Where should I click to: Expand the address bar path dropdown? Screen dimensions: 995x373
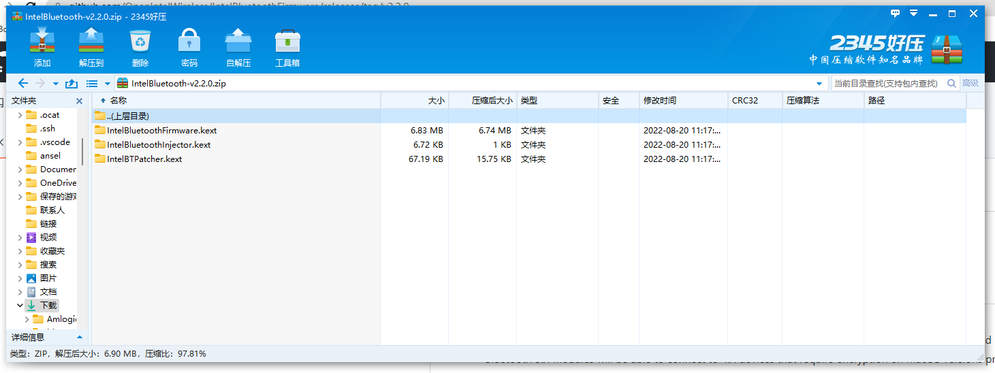coord(819,84)
